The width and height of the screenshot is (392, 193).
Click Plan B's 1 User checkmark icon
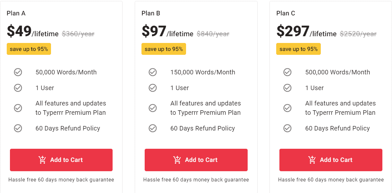153,88
